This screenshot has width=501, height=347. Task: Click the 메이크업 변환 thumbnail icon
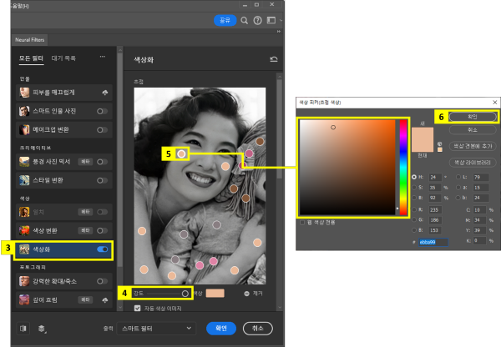24,129
